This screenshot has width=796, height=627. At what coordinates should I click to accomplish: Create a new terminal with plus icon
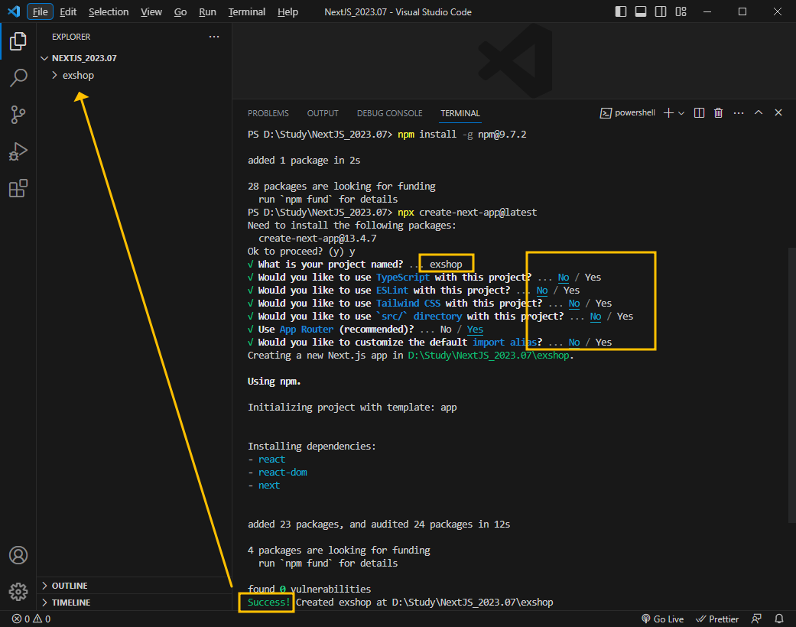tap(668, 112)
